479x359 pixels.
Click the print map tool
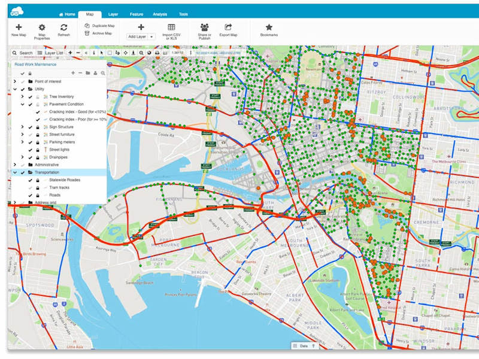point(157,53)
